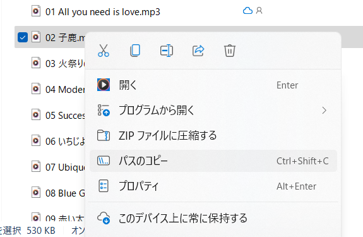
Task: Click media file icon of 01 All you need
Action: (36, 11)
